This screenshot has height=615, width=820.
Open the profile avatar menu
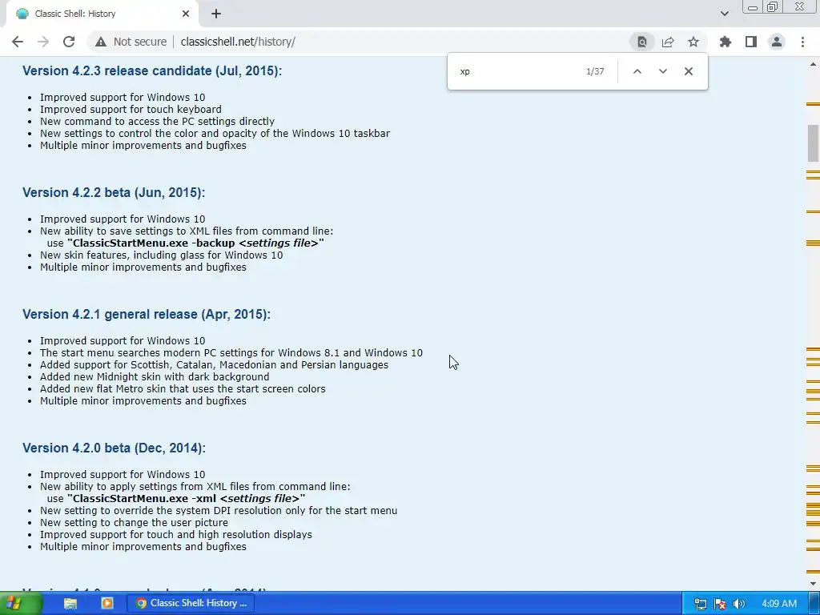click(x=777, y=42)
